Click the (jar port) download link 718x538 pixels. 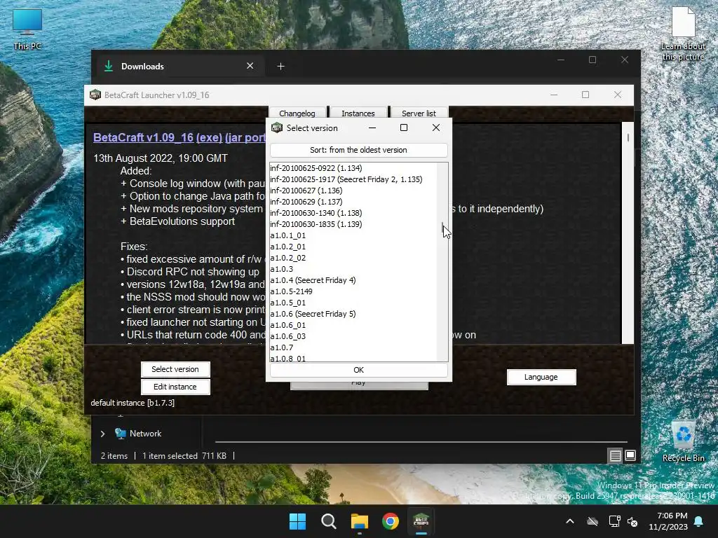point(245,137)
